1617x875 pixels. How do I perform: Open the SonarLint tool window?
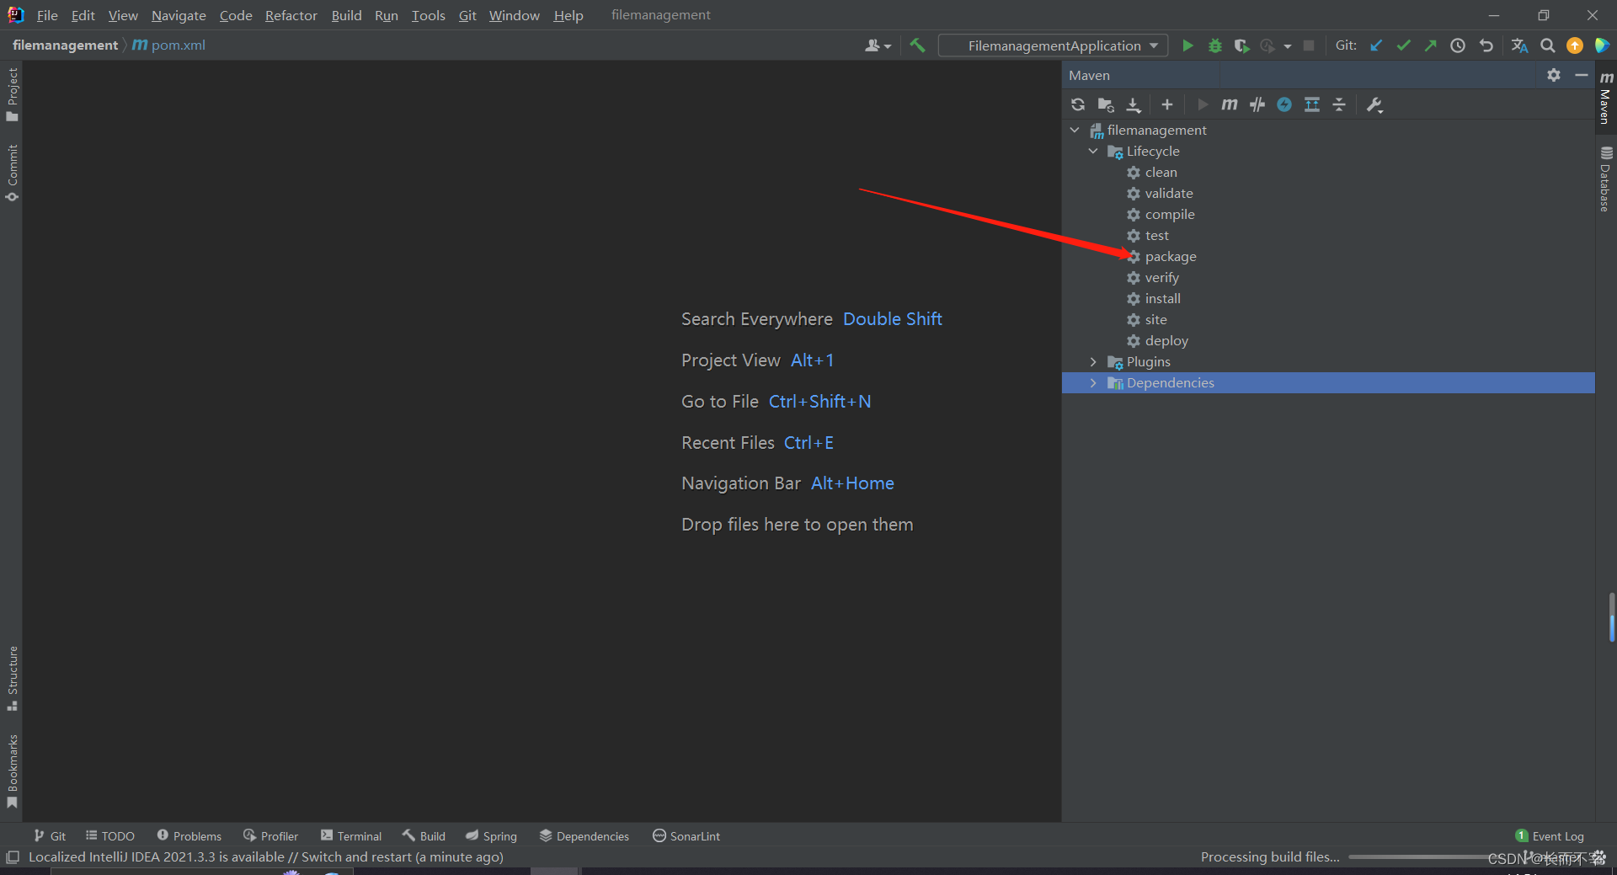686,835
